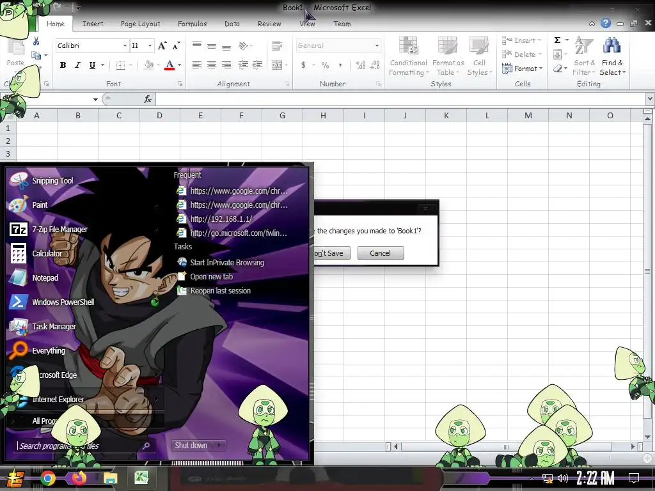The image size is (655, 491).
Task: Toggle Italic formatting in the ribbon
Action: [77, 65]
